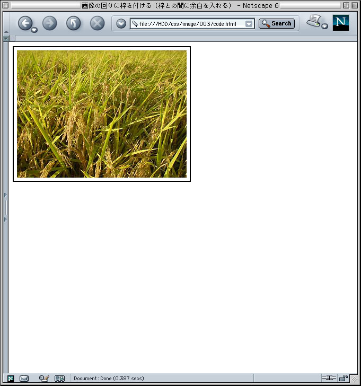Toggle the personal toolbar using the down arrow grippy
361x386 pixels.
click(6, 39)
